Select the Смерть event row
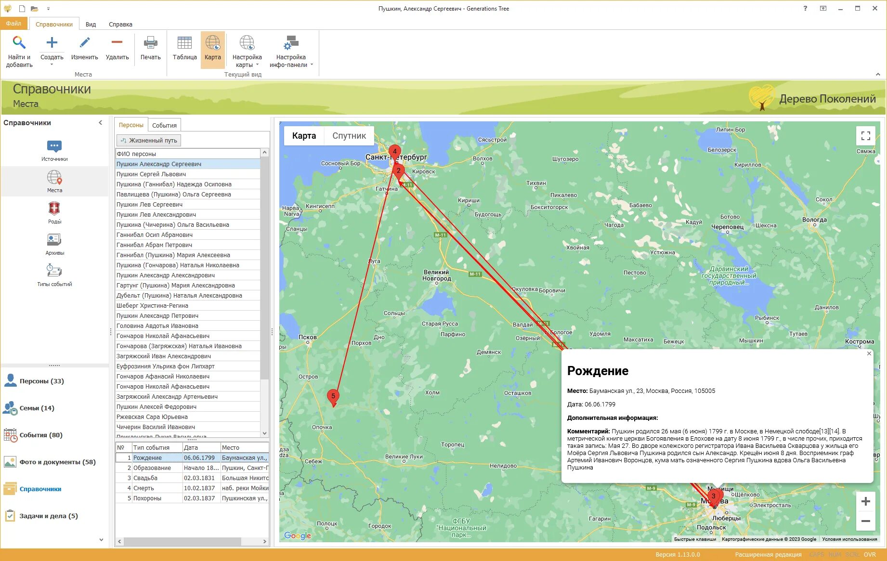The height and width of the screenshot is (561, 887). [192, 488]
